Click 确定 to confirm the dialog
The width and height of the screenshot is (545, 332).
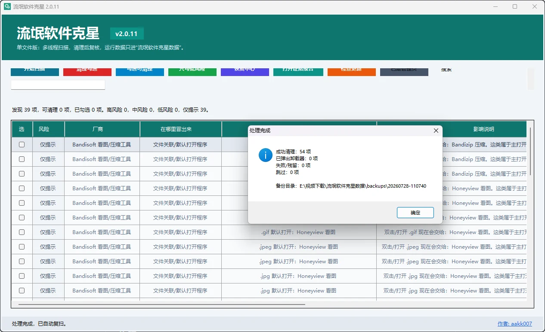click(415, 213)
